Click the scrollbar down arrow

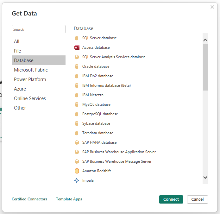(x=205, y=178)
